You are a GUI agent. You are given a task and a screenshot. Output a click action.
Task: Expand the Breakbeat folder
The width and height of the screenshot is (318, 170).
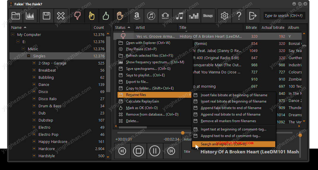coord(34,70)
